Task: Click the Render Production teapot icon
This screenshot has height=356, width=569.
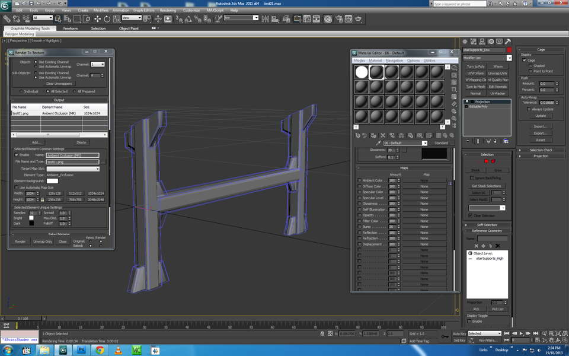Action: click(358, 18)
